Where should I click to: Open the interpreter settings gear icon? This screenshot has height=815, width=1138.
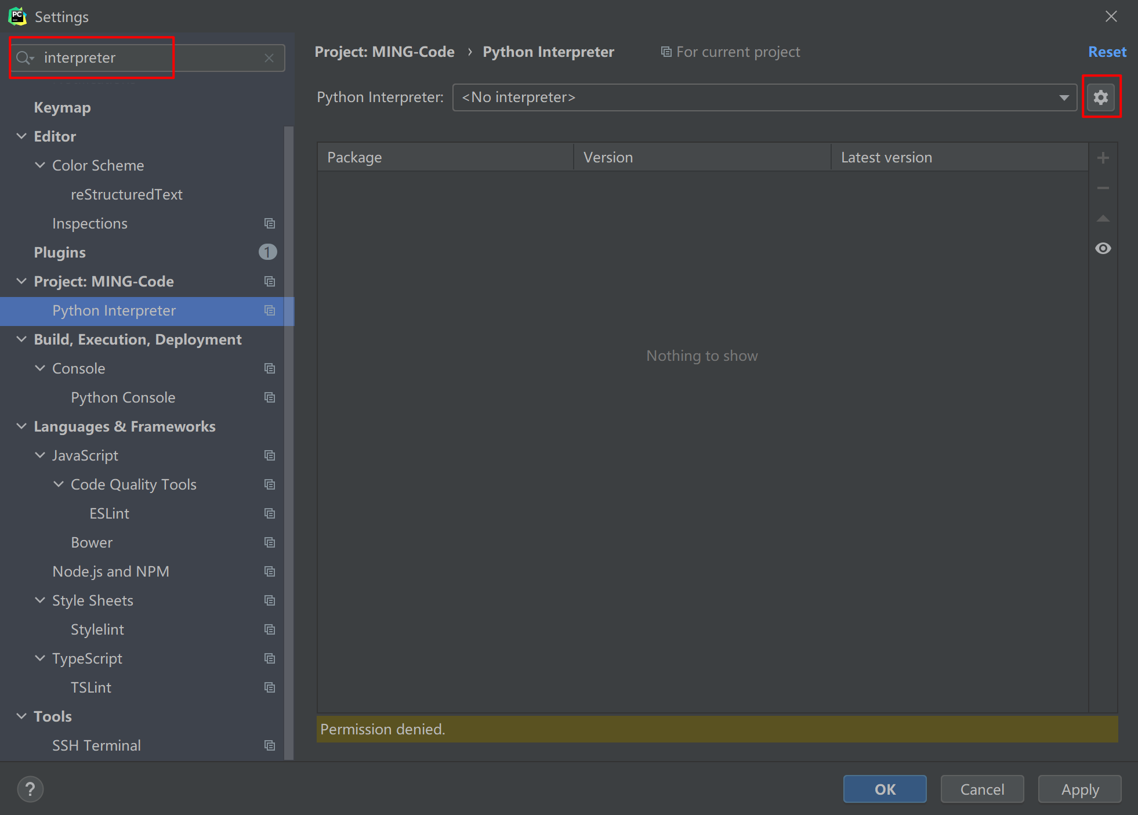point(1101,97)
